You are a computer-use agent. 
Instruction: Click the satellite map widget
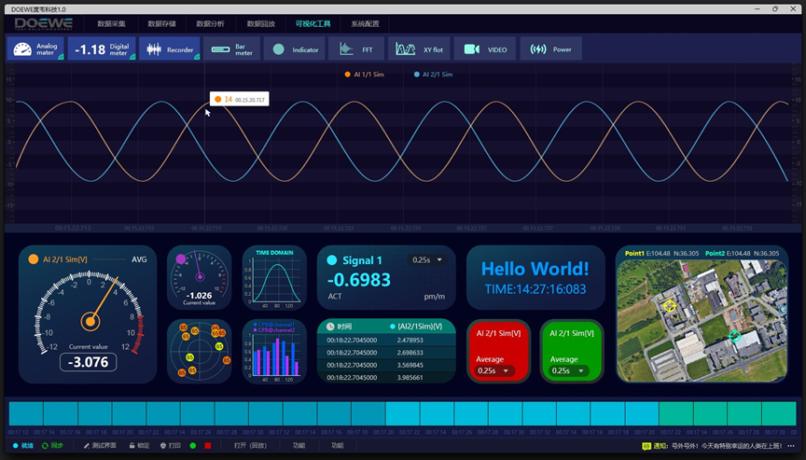click(700, 322)
